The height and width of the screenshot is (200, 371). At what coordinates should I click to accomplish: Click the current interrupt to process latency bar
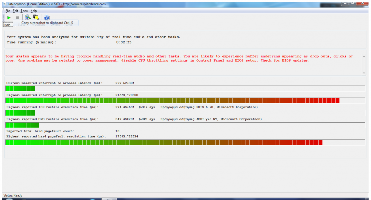[x=20, y=89]
